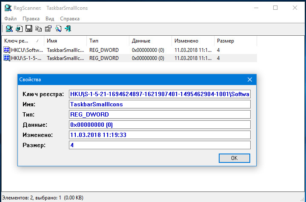Copy selected items using the toolbar icon
Screen dimensions: 306x202
[x=38, y=28]
